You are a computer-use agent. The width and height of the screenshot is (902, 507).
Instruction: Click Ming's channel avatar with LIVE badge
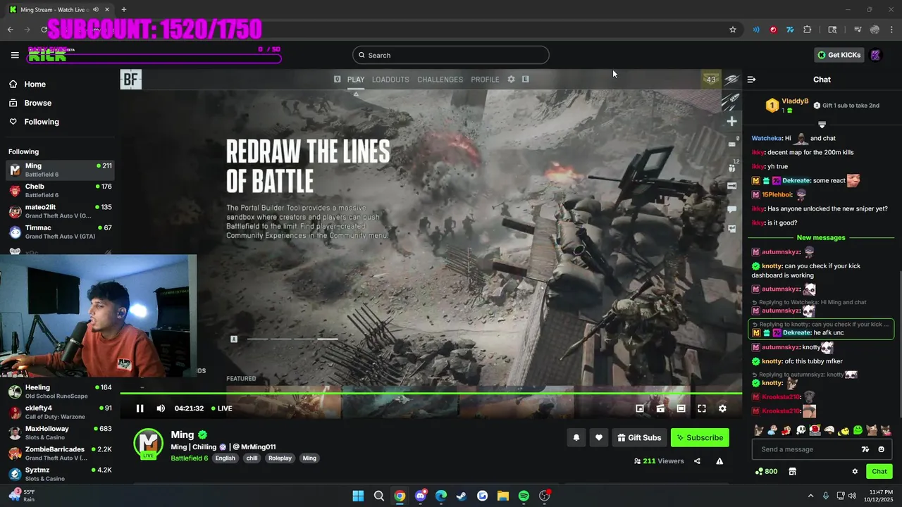pos(148,444)
